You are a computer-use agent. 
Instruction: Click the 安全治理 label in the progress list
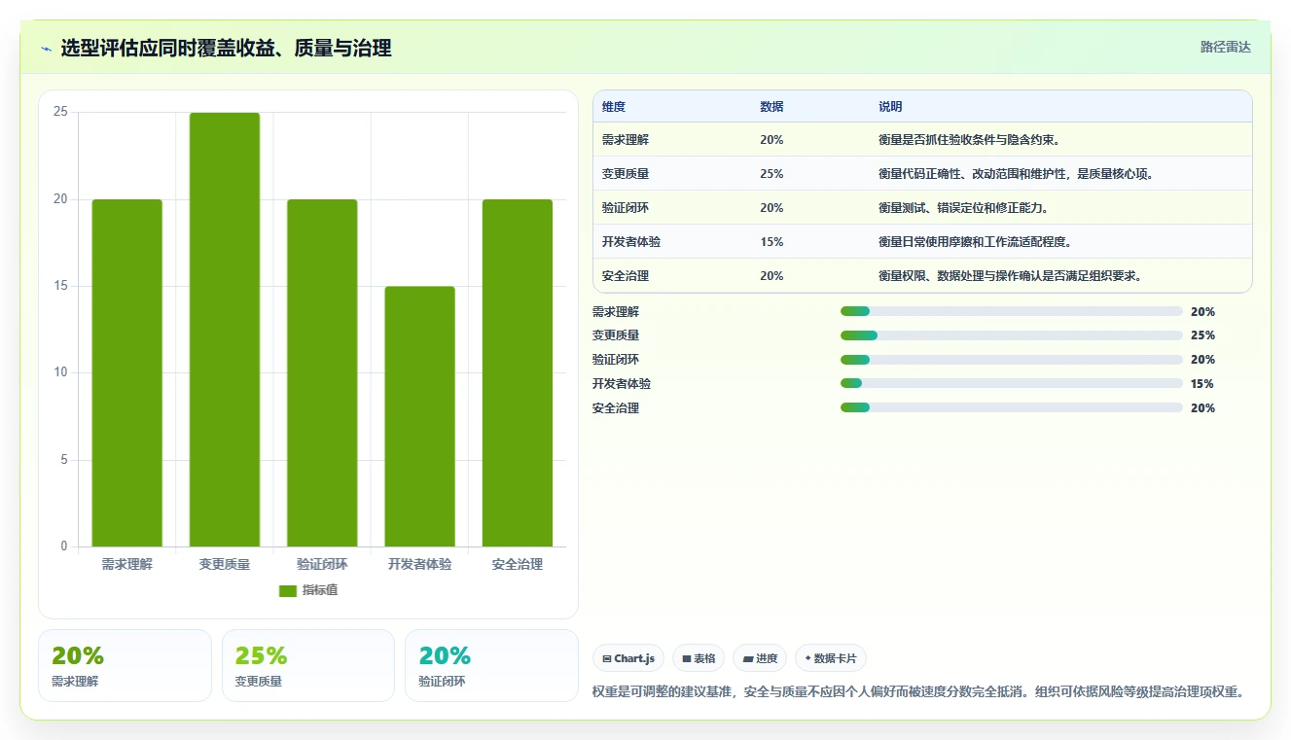click(x=616, y=408)
